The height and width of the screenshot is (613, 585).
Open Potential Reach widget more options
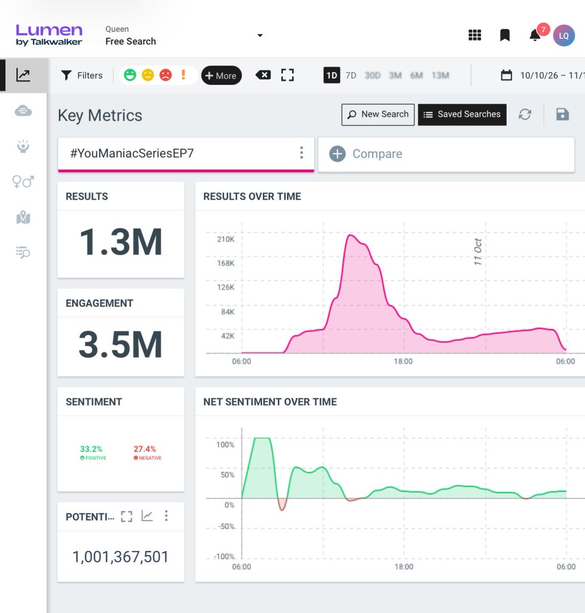tap(166, 516)
